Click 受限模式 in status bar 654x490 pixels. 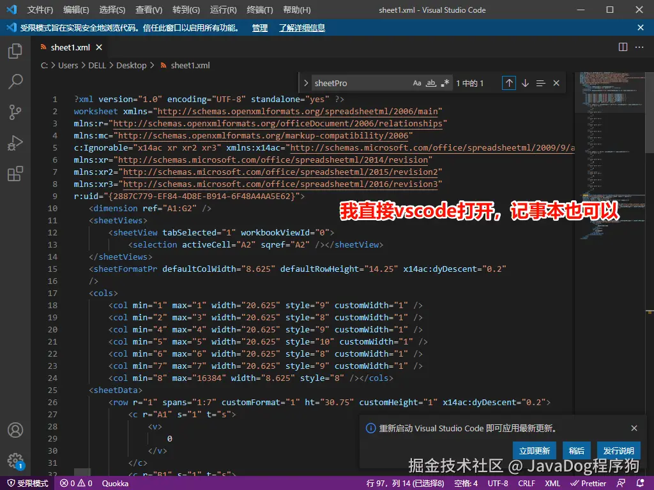[27, 484]
